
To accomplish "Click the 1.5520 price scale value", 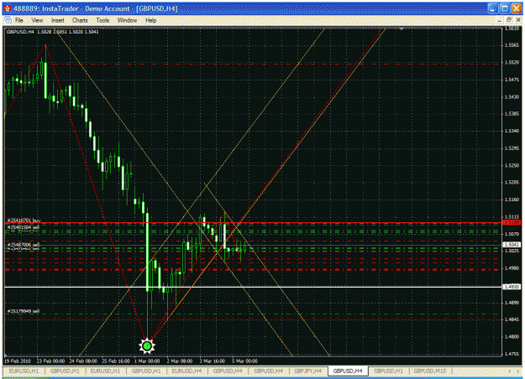I will (512, 63).
